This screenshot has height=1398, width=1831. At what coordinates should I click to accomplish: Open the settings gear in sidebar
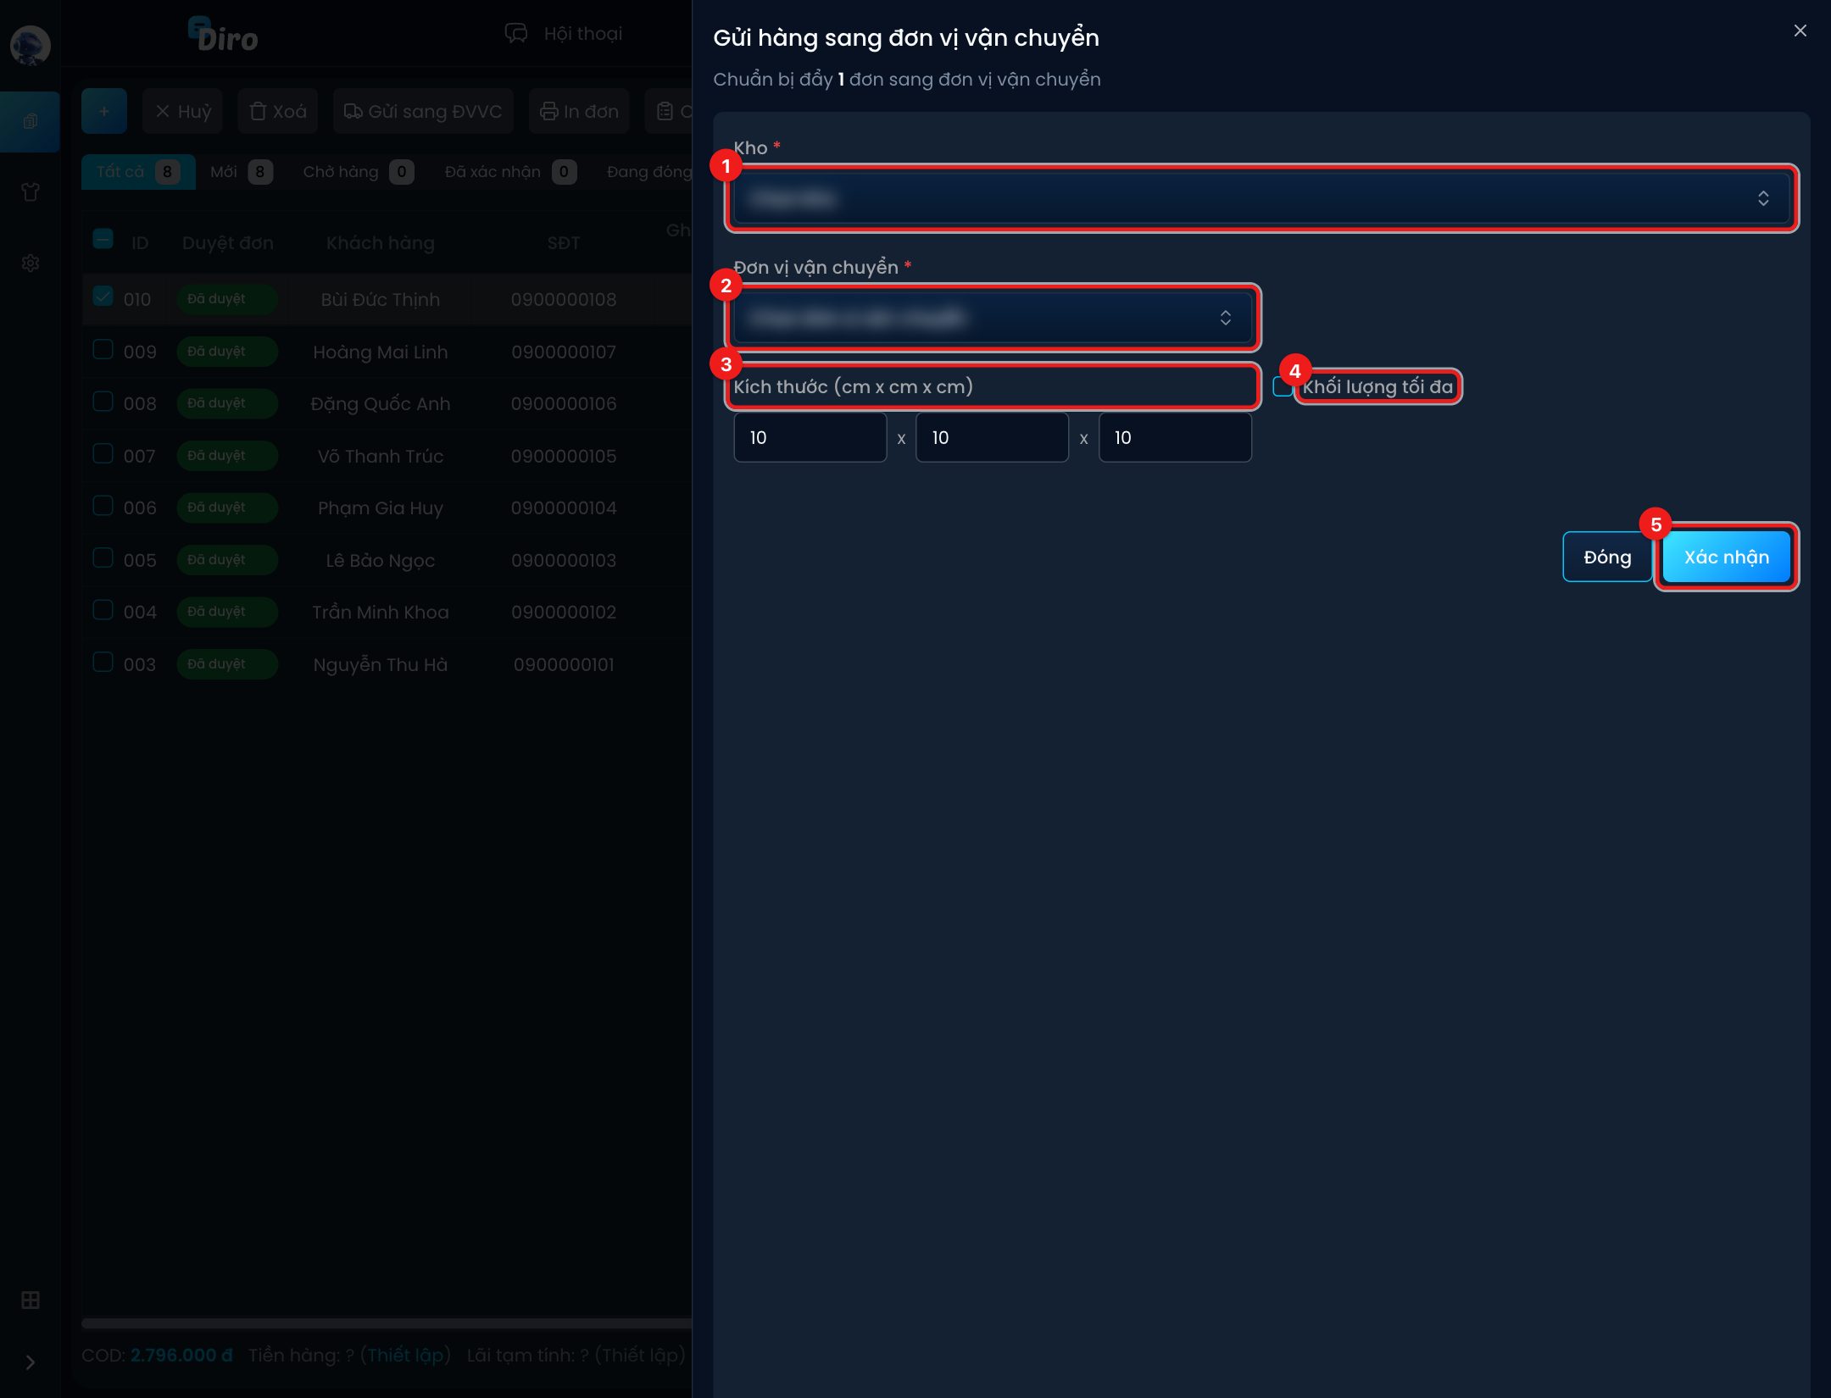(x=30, y=264)
